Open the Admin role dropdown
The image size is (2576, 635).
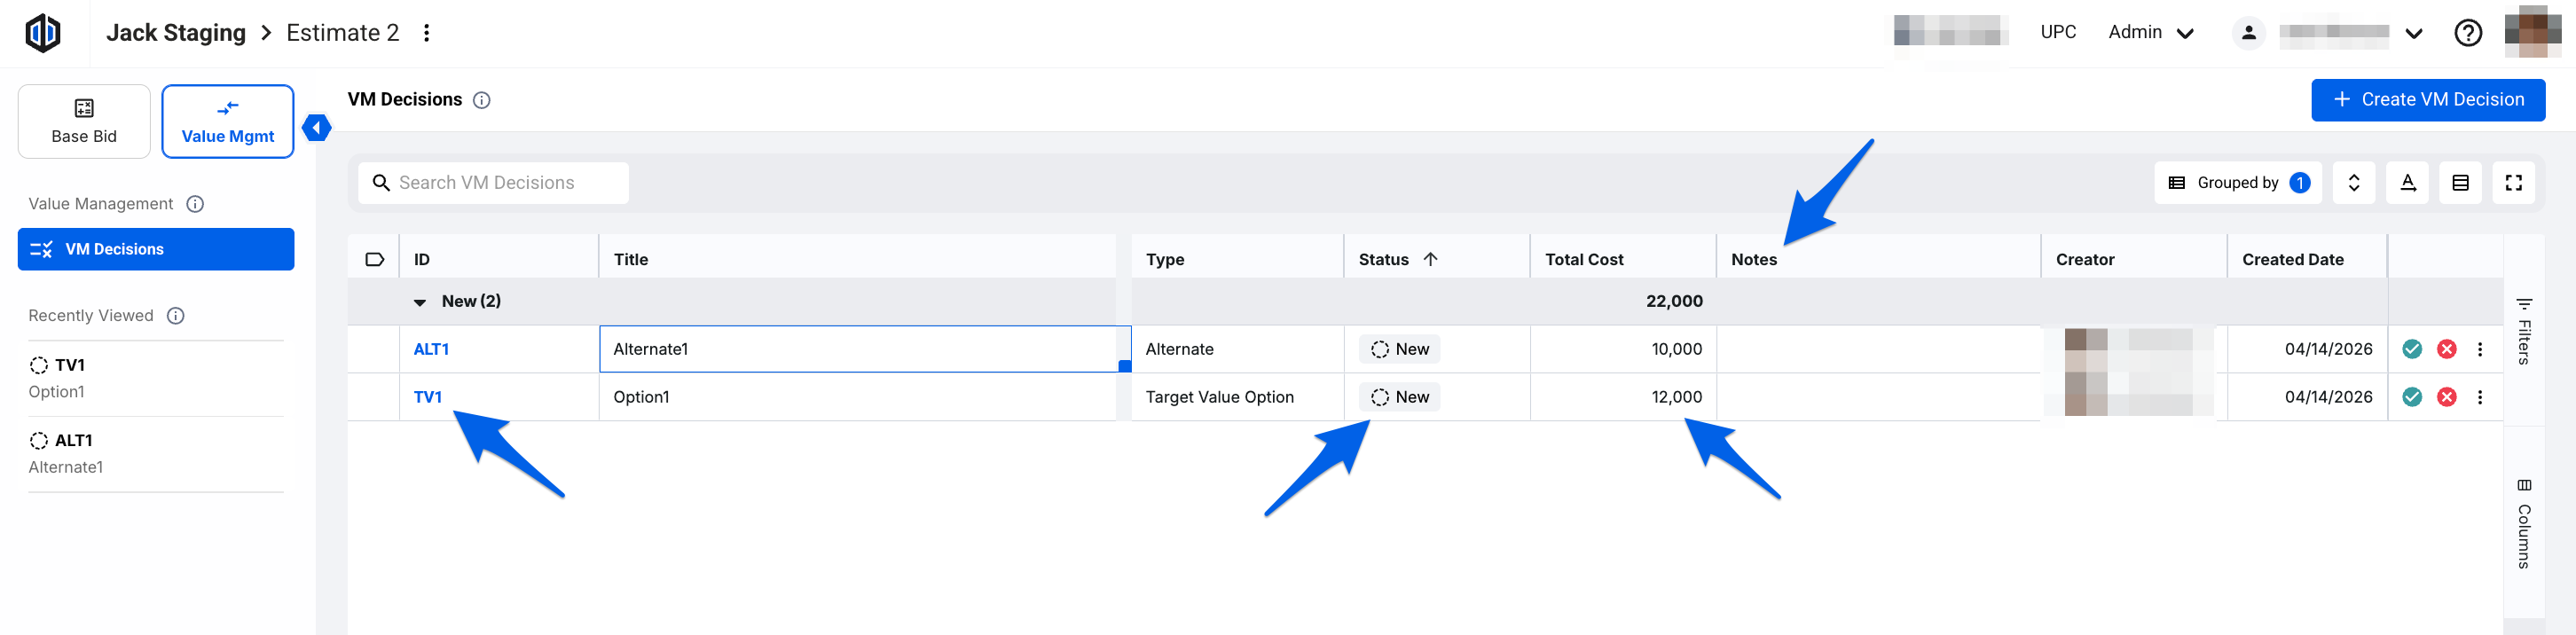2150,33
